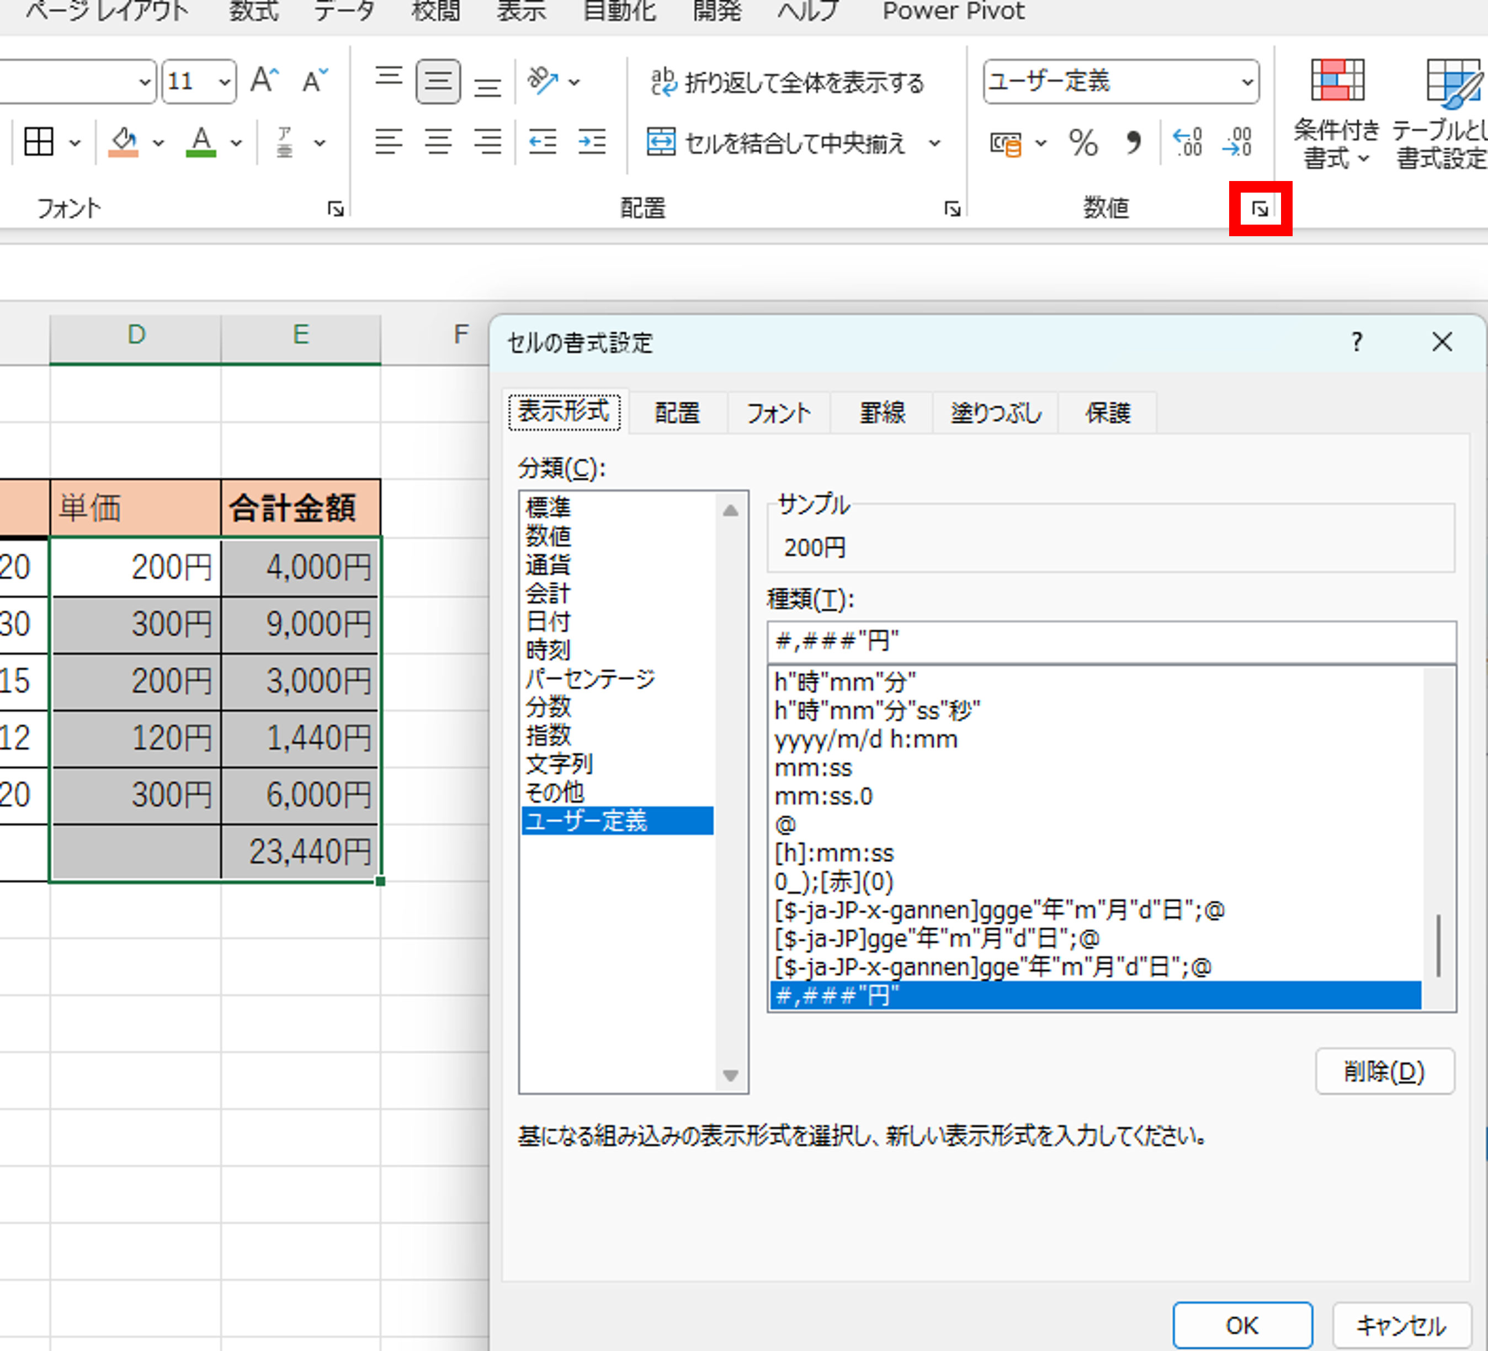
Task: Select format [h]:mm:ss
Action: [1096, 854]
